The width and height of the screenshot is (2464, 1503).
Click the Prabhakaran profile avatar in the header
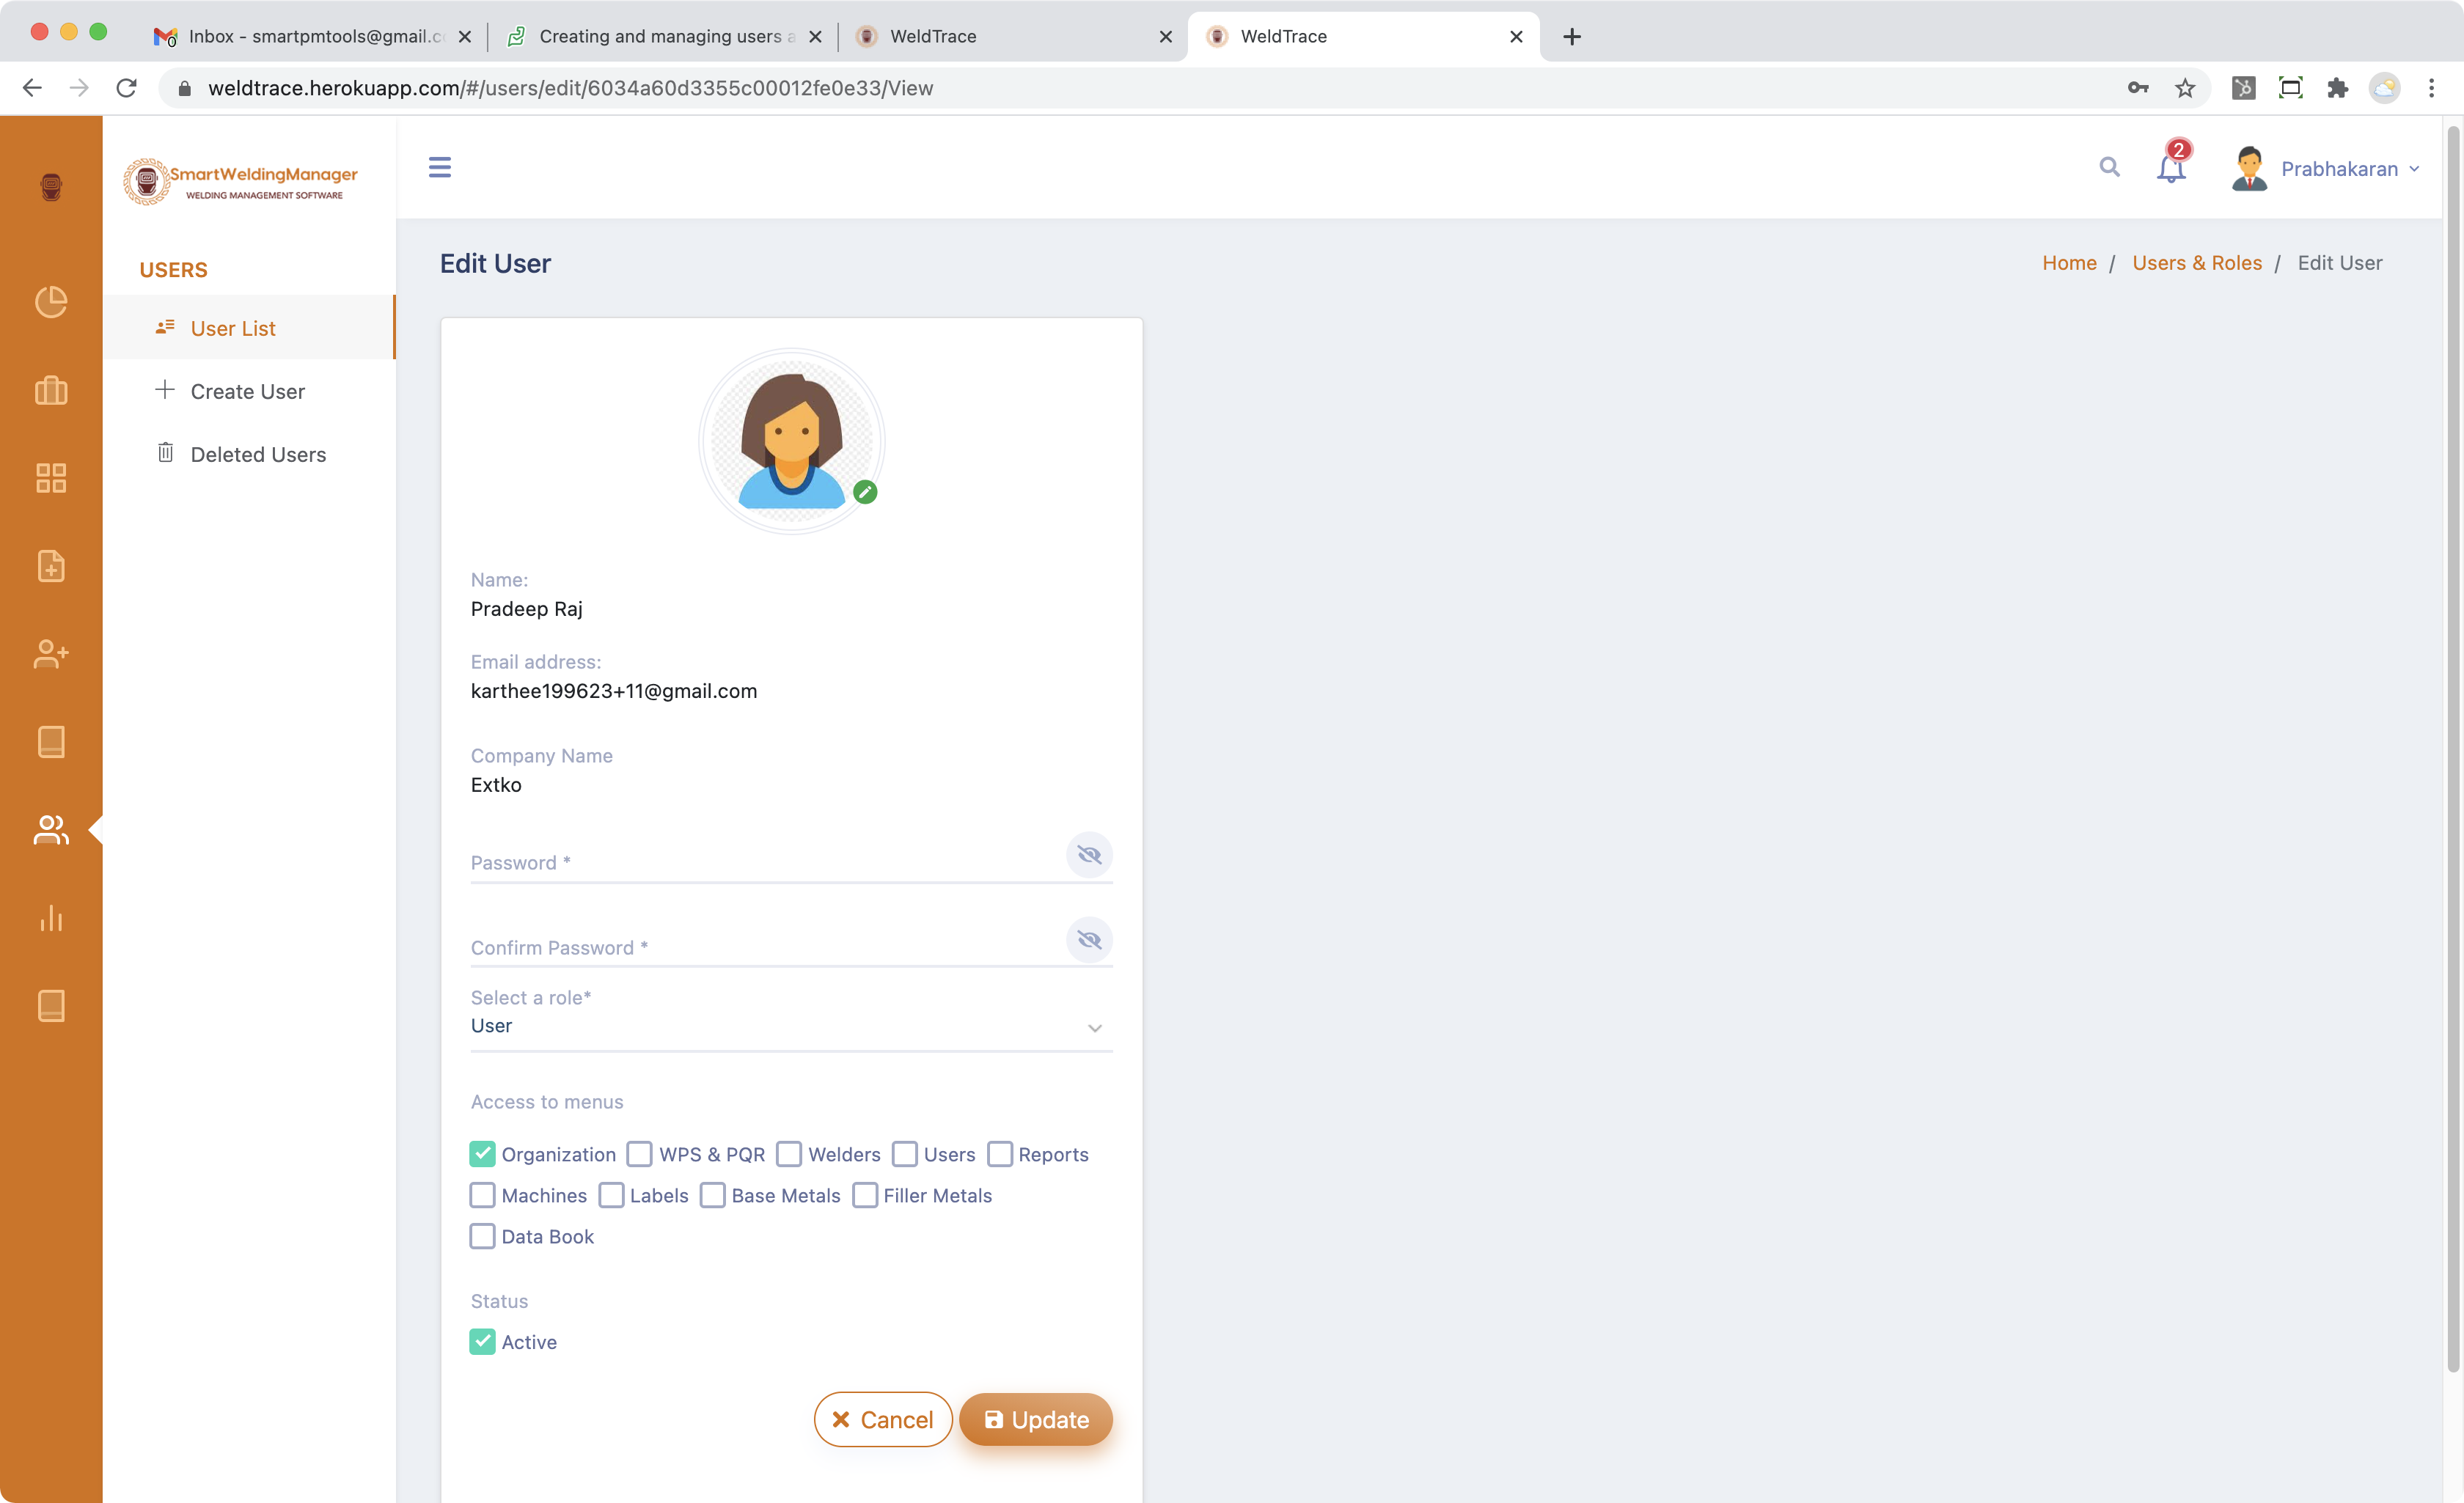pyautogui.click(x=2250, y=168)
